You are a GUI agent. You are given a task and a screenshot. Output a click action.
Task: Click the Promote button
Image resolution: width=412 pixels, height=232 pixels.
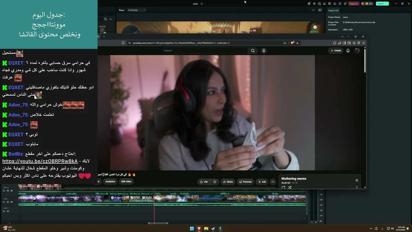click(246, 182)
